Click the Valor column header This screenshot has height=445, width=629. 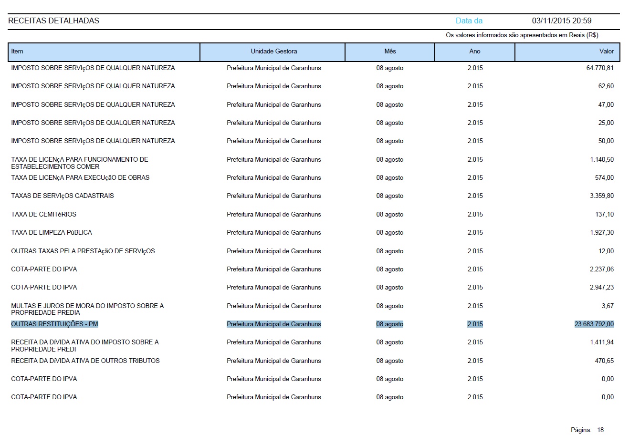pyautogui.click(x=567, y=52)
